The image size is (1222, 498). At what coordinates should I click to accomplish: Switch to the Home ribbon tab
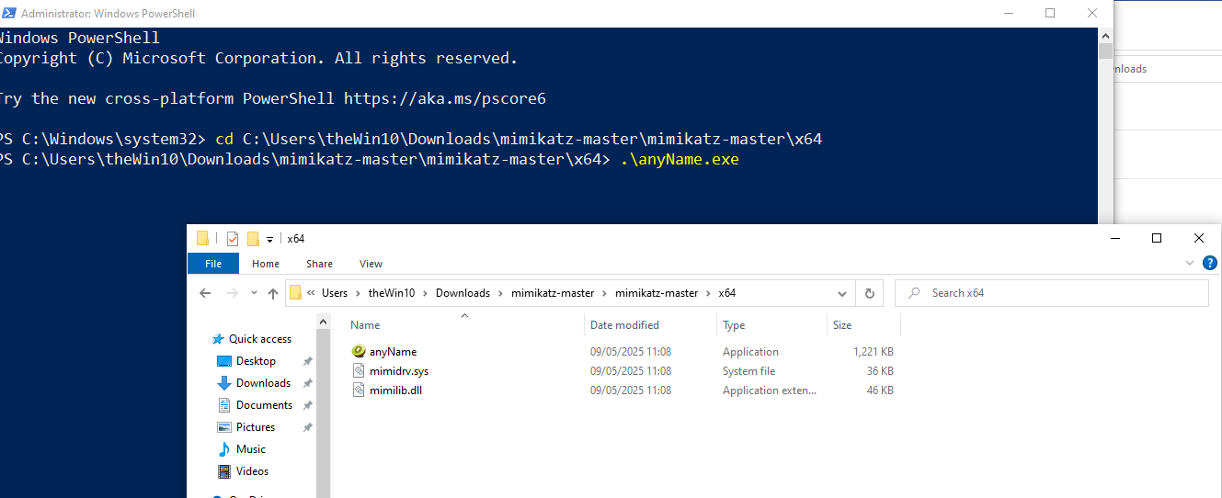pos(266,264)
